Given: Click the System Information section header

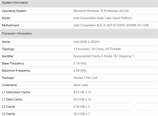Looking at the screenshot, I should click(x=15, y=3).
